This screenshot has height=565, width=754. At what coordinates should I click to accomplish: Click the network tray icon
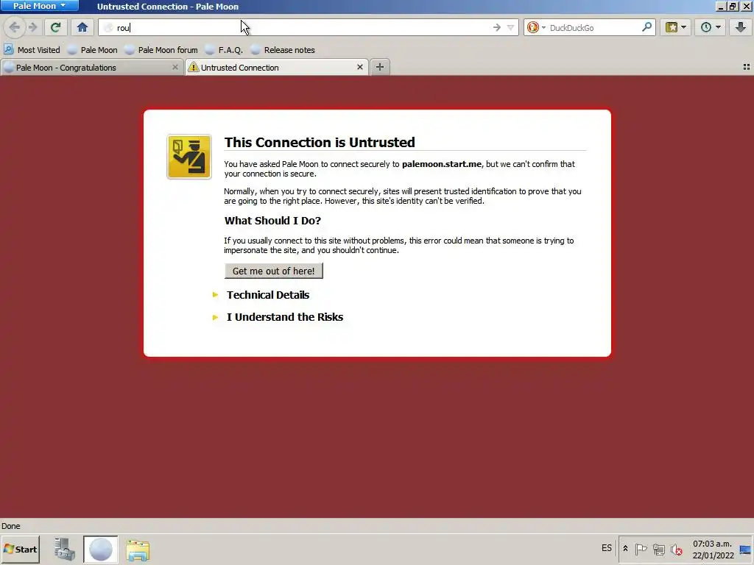click(x=659, y=549)
